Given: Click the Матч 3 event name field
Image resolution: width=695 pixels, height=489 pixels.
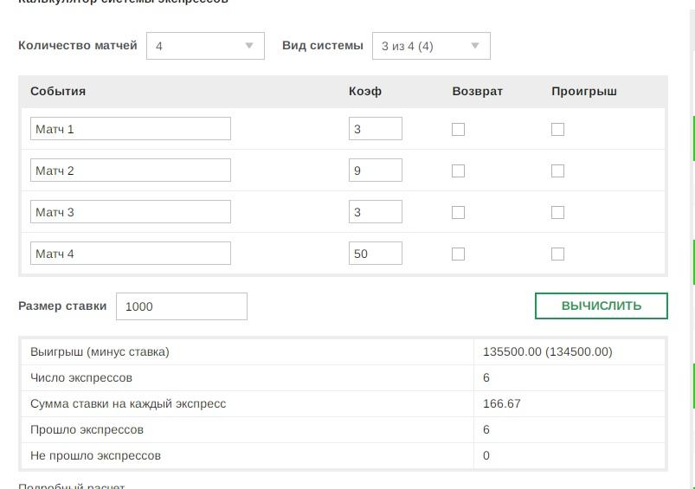Looking at the screenshot, I should click(131, 211).
